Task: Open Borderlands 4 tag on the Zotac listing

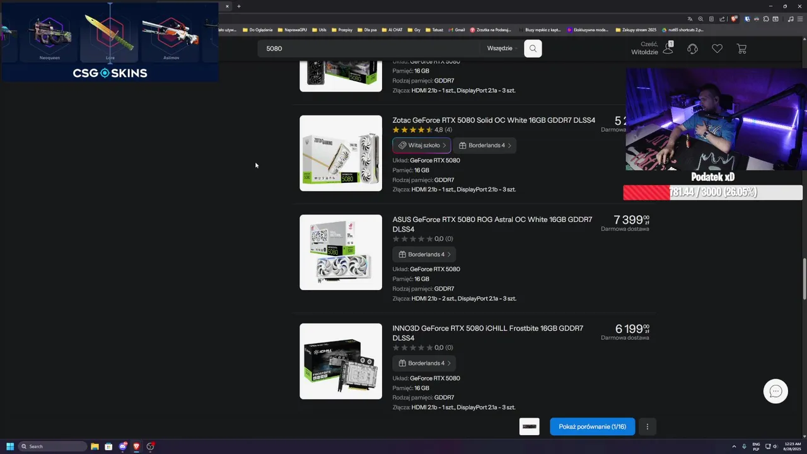Action: tap(485, 146)
